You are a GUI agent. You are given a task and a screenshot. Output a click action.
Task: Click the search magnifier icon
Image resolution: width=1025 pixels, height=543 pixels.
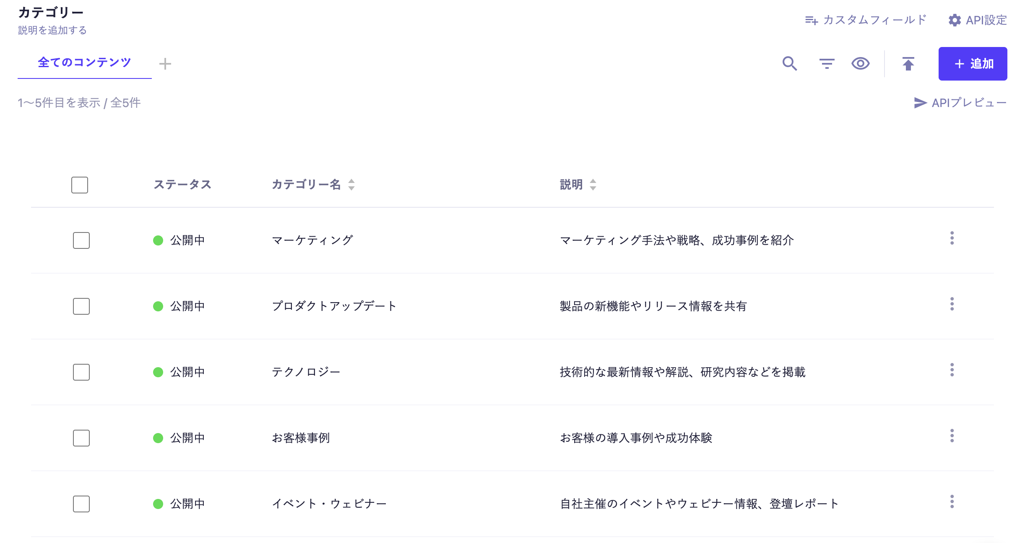pos(790,64)
